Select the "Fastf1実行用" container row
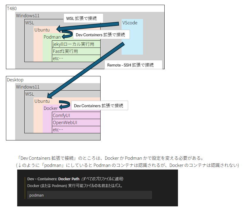Image resolution: width=245 pixels, height=212 pixels. (x=76, y=51)
